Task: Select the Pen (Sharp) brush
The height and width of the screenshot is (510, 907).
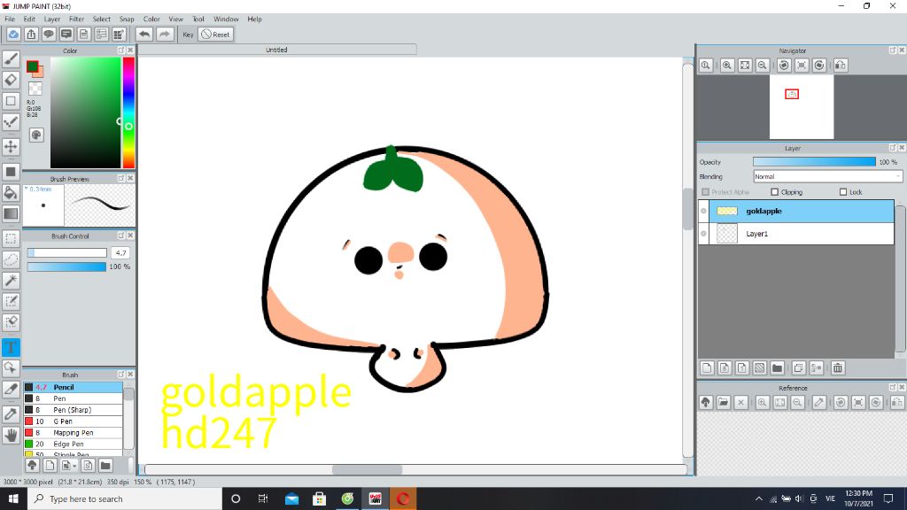Action: [x=73, y=410]
